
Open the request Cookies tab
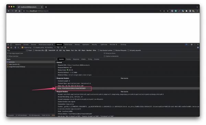point(97,59)
